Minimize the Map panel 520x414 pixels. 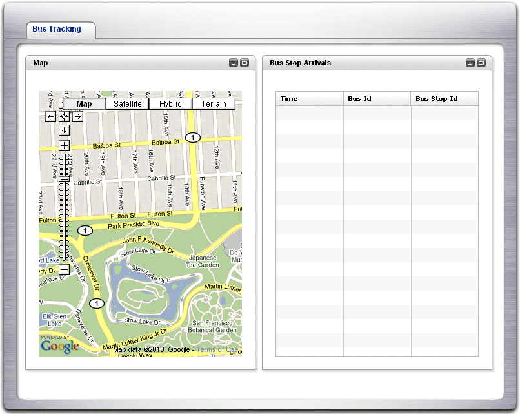point(234,63)
